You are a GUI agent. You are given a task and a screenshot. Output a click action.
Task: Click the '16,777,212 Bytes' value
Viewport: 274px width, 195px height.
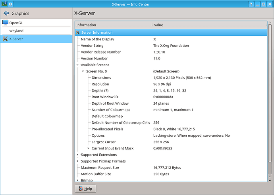(x=167, y=168)
